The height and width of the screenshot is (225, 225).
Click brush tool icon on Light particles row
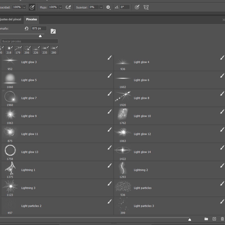click(x=222, y=184)
